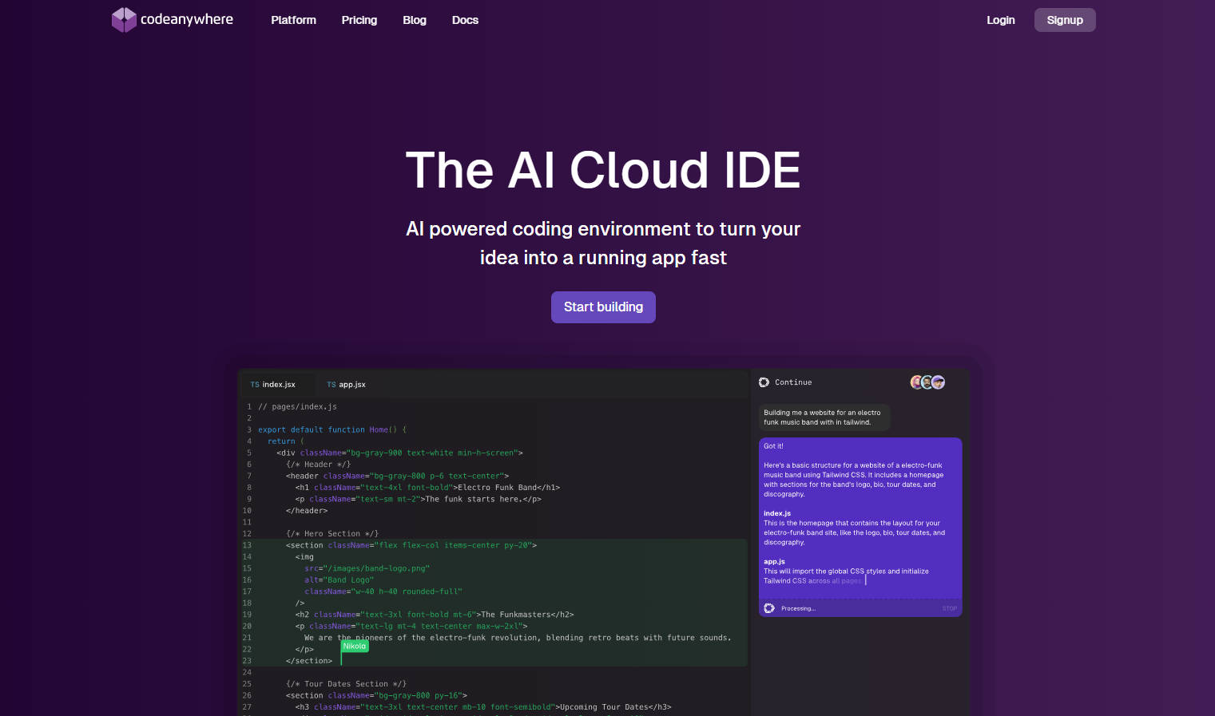Open the first collaborator avatar in Continue panel
The height and width of the screenshot is (716, 1215).
(916, 382)
